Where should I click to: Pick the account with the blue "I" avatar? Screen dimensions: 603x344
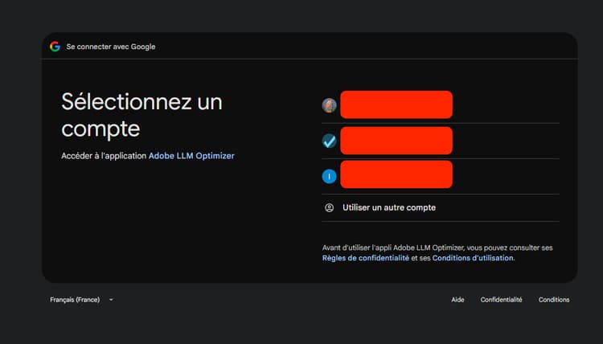pyautogui.click(x=441, y=176)
